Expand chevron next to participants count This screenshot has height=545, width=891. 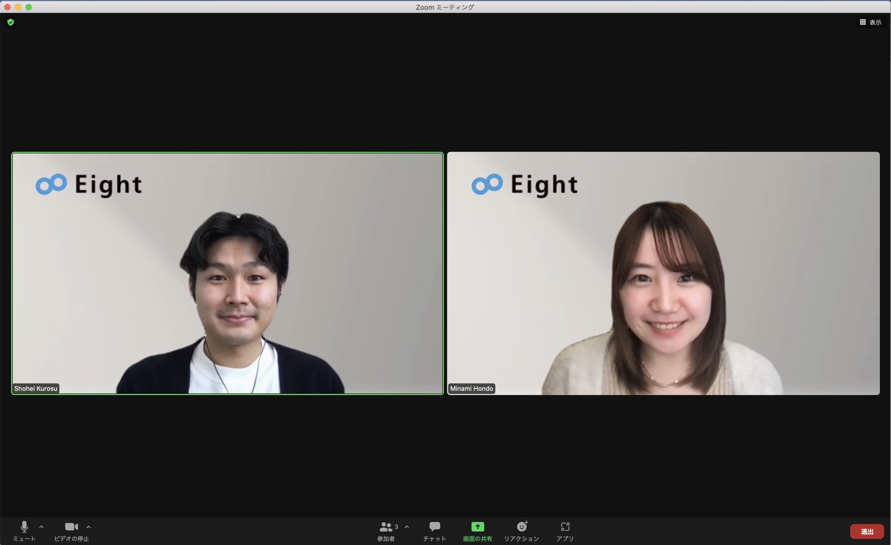tap(407, 527)
